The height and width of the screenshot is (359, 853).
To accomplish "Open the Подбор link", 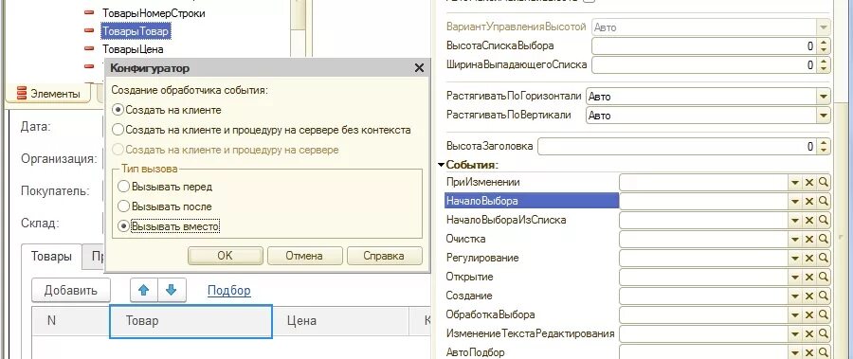I will [x=229, y=291].
